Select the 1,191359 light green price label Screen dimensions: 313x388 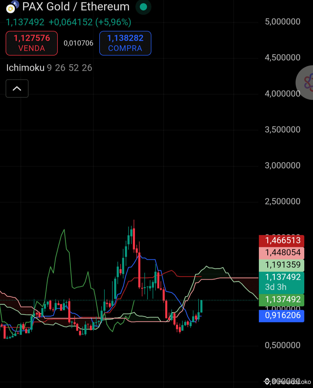pos(281,265)
